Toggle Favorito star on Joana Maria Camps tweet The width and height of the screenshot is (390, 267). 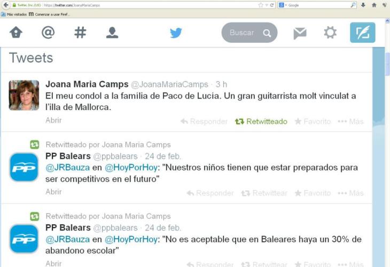[313, 122]
